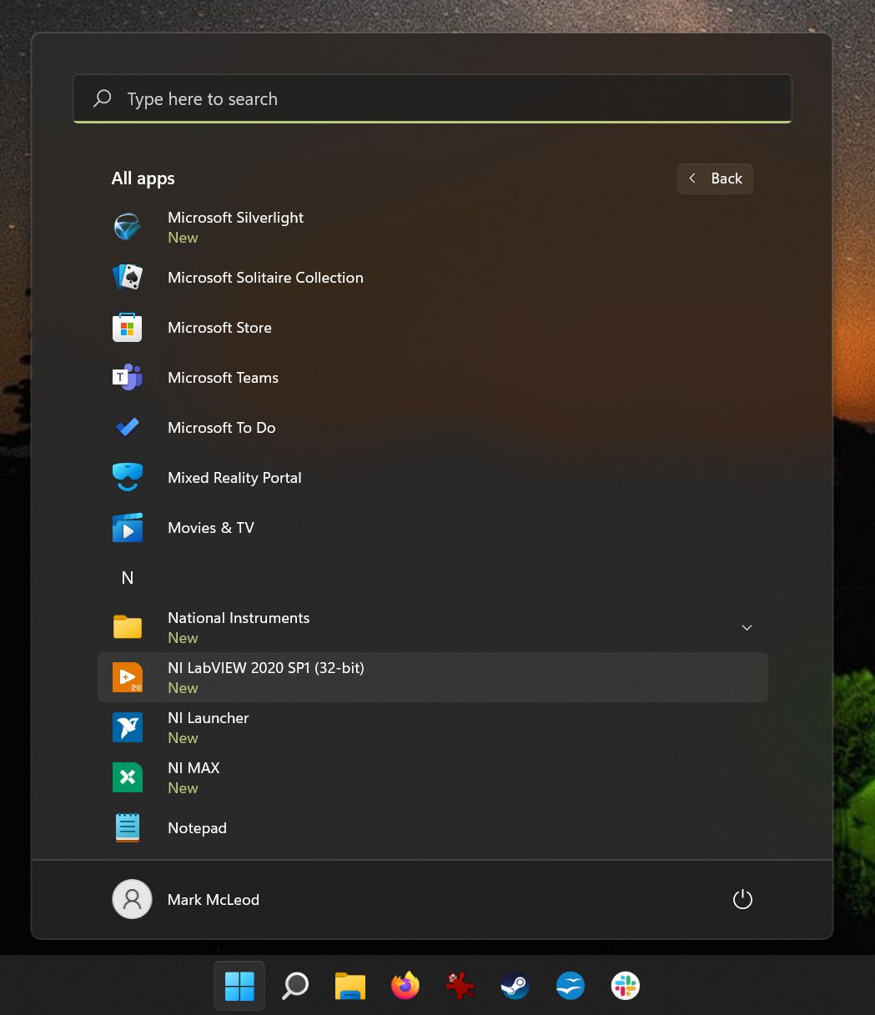The height and width of the screenshot is (1015, 875).
Task: Open the red cat IrfanView taskbar icon
Action: pyautogui.click(x=460, y=986)
